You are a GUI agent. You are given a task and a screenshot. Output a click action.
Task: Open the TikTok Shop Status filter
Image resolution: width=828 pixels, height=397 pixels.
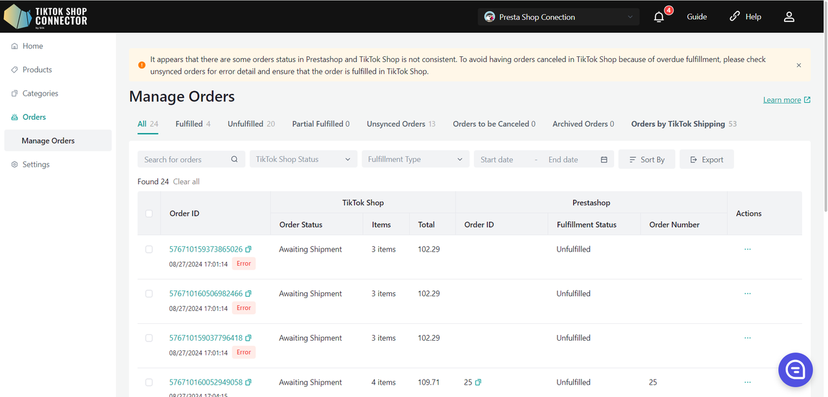(303, 160)
